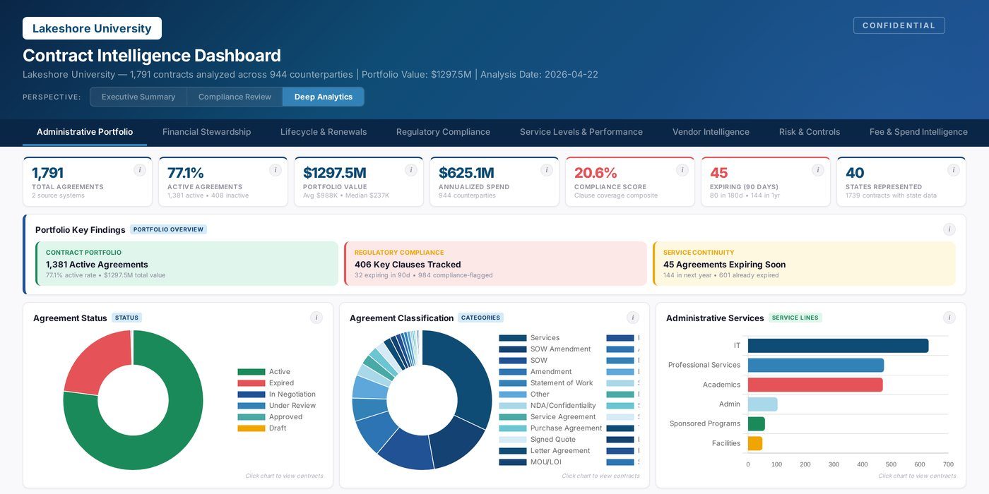Click the $625.1M annualized spend figure
This screenshot has height=494, width=989.
466,173
